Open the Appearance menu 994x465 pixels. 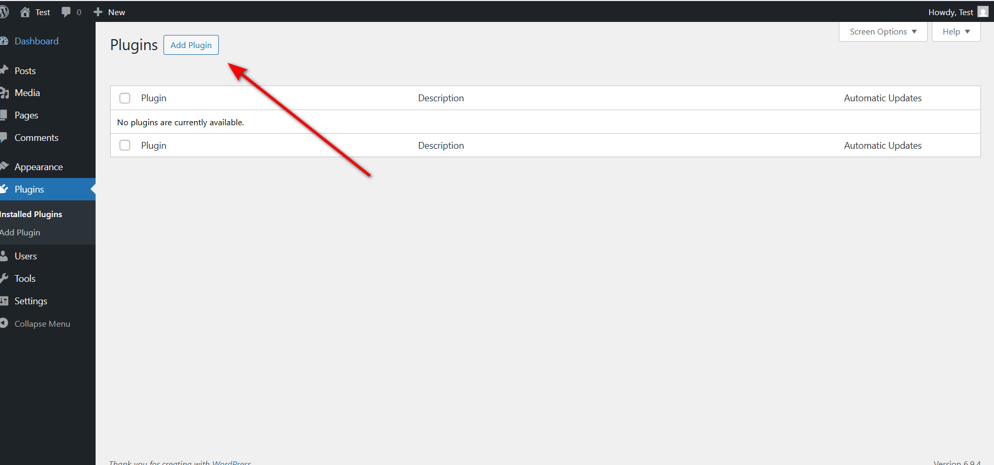[x=39, y=167]
